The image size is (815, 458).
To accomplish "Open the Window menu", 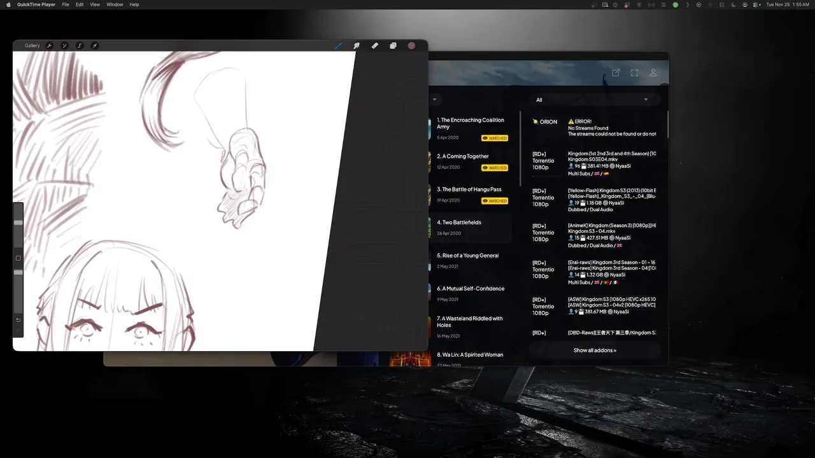I will tap(115, 4).
